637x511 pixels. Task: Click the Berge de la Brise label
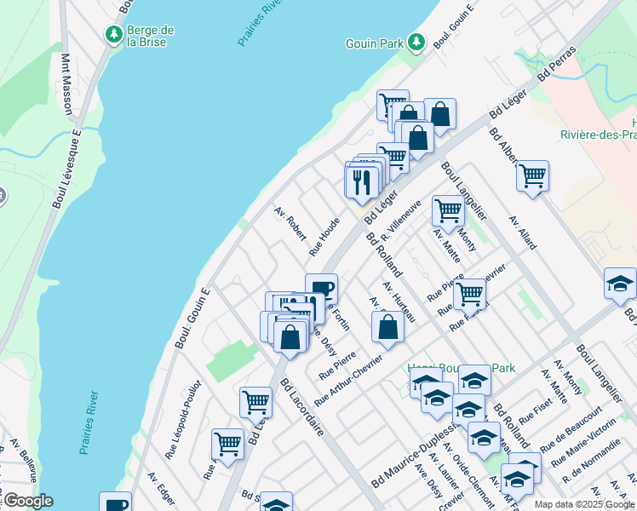point(151,36)
